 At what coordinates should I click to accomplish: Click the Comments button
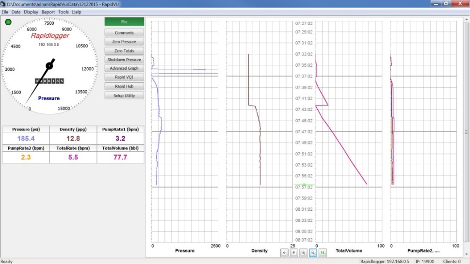tap(124, 33)
